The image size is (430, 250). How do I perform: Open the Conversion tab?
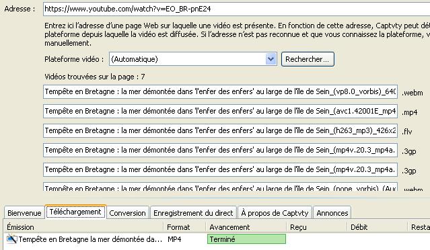[127, 213]
